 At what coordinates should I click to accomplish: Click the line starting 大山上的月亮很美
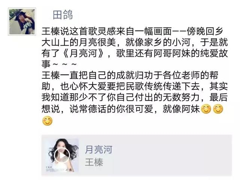pos(135,42)
